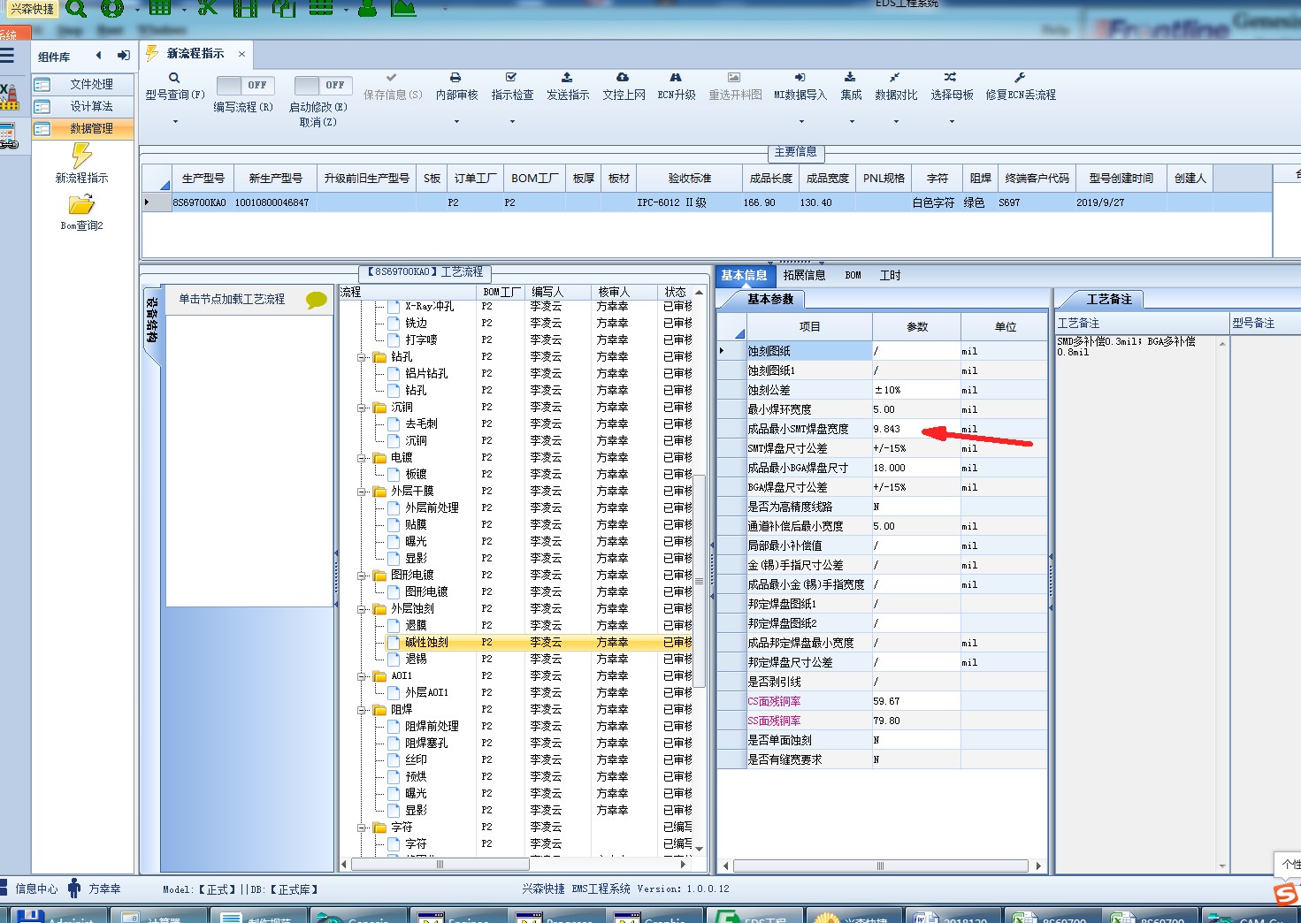The image size is (1301, 923).
Task: Open the 型号查询 dropdown arrow
Action: coord(175,121)
